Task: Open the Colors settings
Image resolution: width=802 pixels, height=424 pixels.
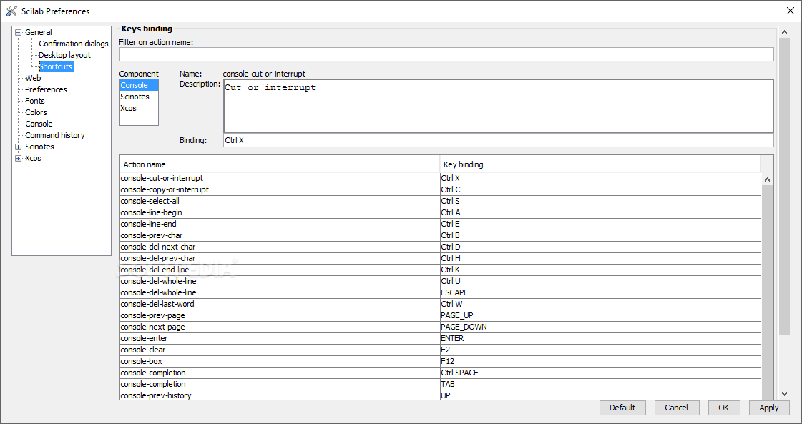Action: (x=36, y=112)
